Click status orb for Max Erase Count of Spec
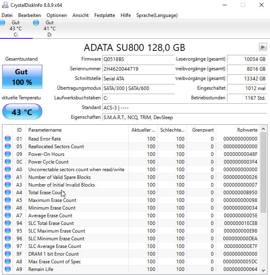This screenshot has width=270, height=275. 8,262
